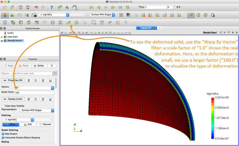
Task: Click the Rescale button under Coloring
Action: click(45, 124)
